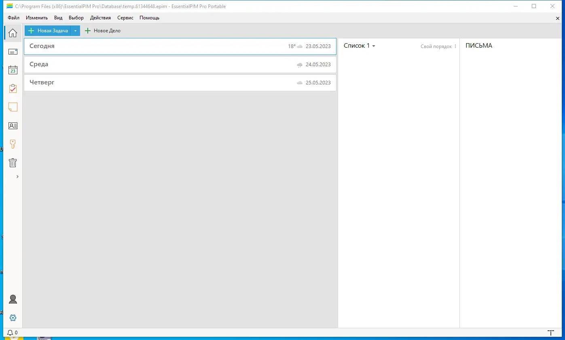Select the Среда day row
The image size is (565, 340).
(x=180, y=65)
